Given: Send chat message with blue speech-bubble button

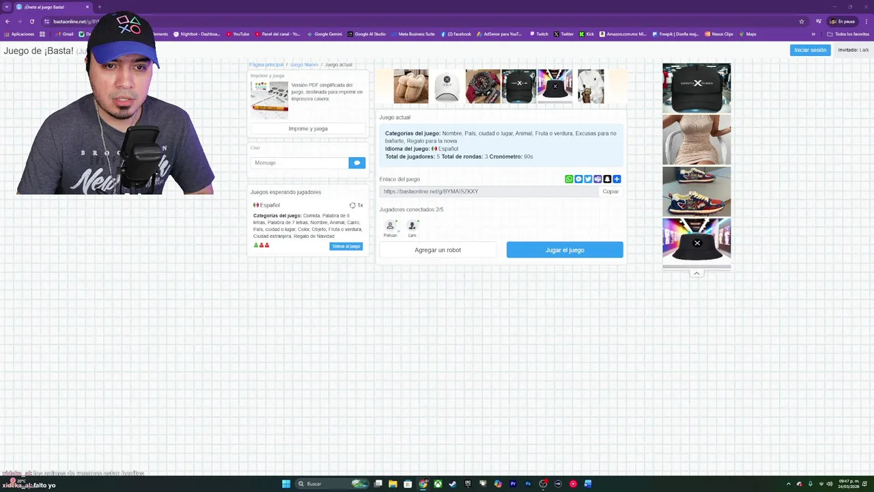Looking at the screenshot, I should 357,163.
